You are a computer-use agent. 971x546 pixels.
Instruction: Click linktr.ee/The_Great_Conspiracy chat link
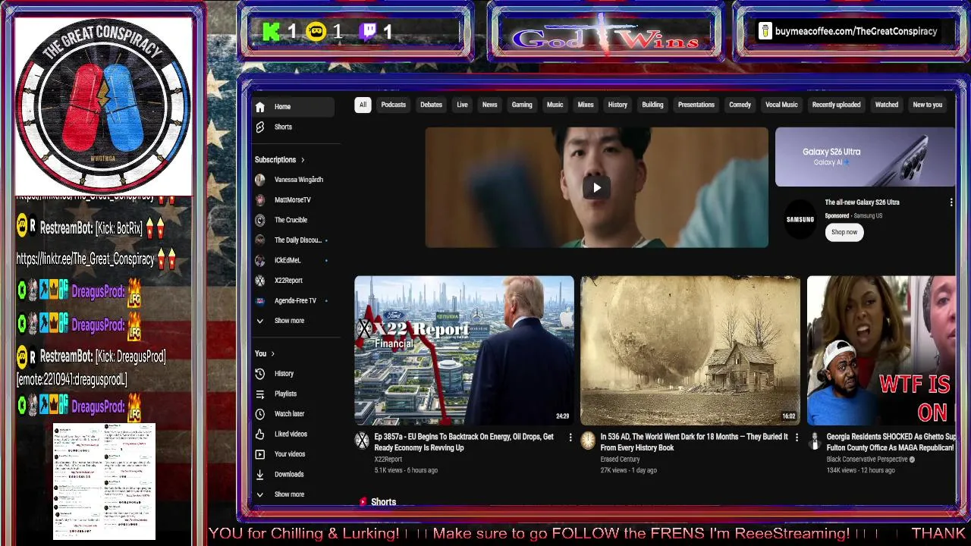coord(85,259)
